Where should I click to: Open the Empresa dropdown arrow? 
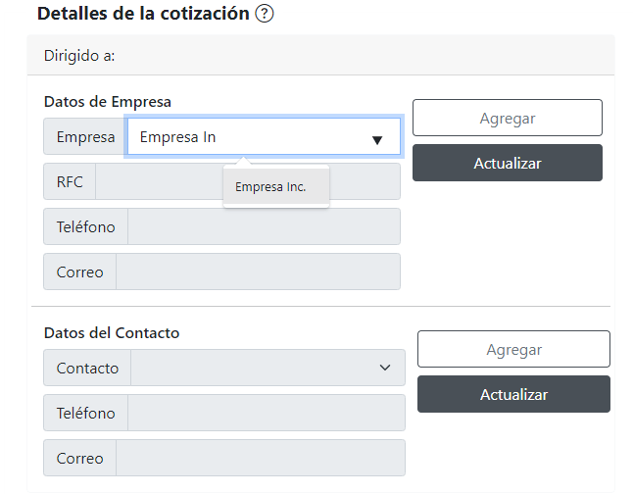click(377, 139)
